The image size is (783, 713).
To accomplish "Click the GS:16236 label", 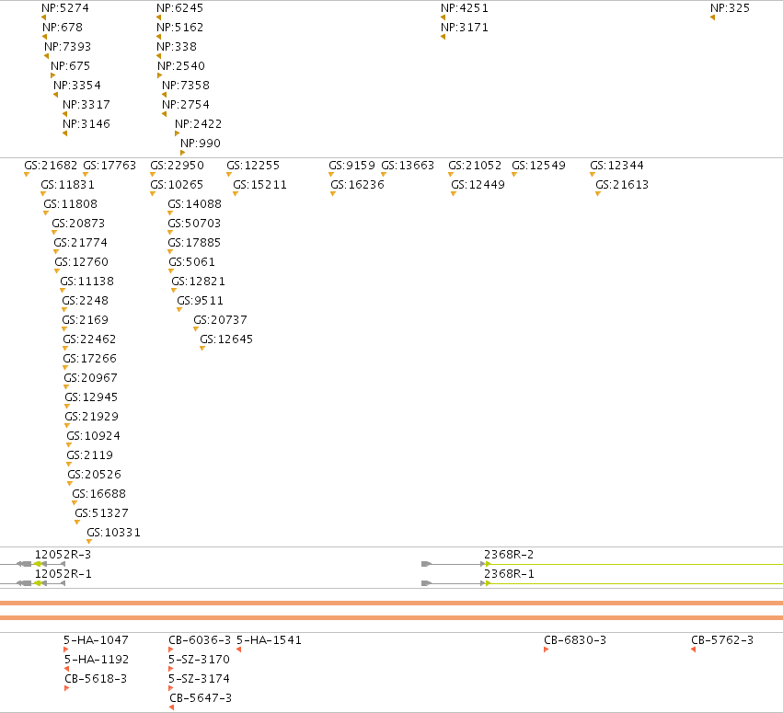I will click(358, 185).
